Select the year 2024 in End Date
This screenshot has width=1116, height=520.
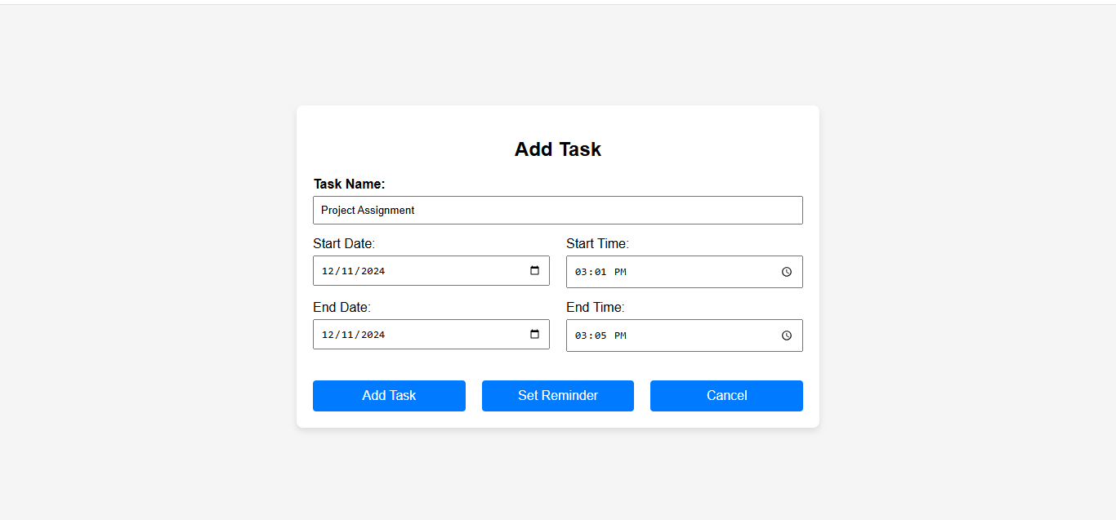click(x=373, y=335)
